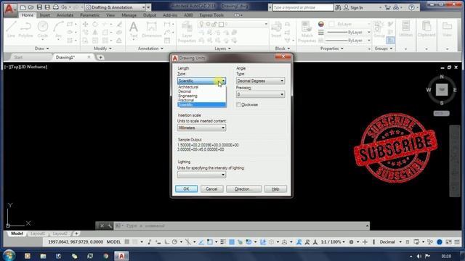Click the Group icon

[x=379, y=29]
